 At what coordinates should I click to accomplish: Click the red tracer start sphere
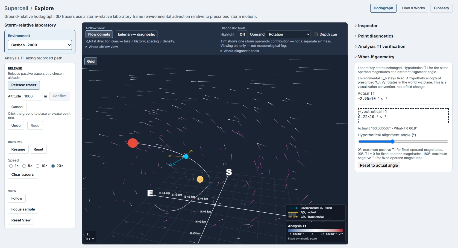pyautogui.click(x=133, y=143)
